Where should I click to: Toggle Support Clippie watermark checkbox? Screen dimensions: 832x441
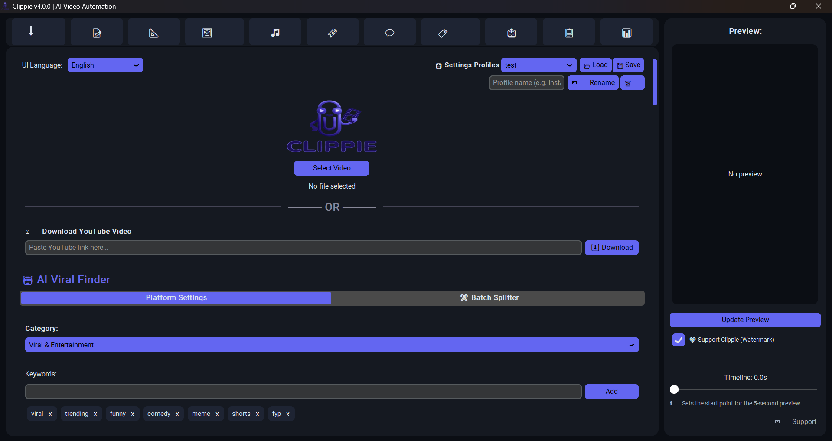coord(679,340)
